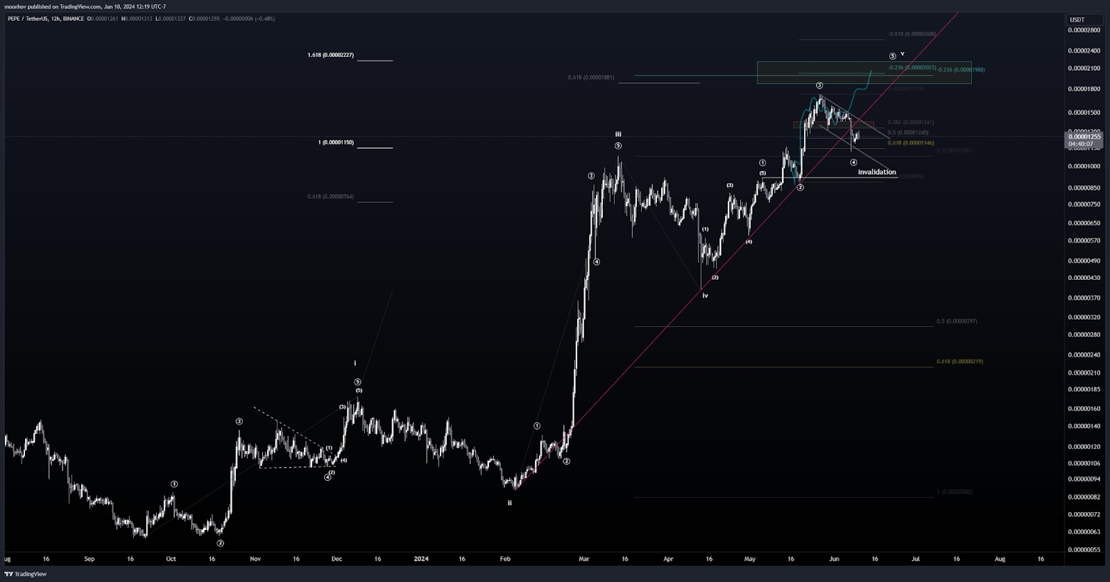Click 0.00000490 on the price axis
This screenshot has height=582, width=1110.
click(1084, 261)
